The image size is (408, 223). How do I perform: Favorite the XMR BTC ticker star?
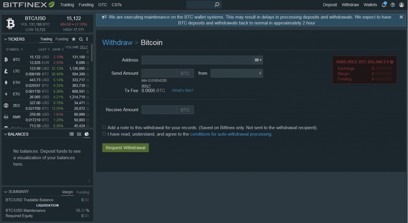click(x=88, y=120)
